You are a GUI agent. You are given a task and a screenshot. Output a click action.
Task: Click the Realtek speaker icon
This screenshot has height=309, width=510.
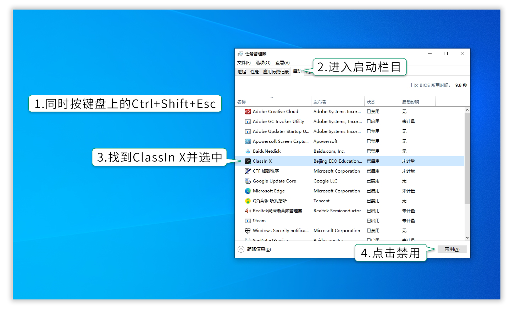(248, 211)
